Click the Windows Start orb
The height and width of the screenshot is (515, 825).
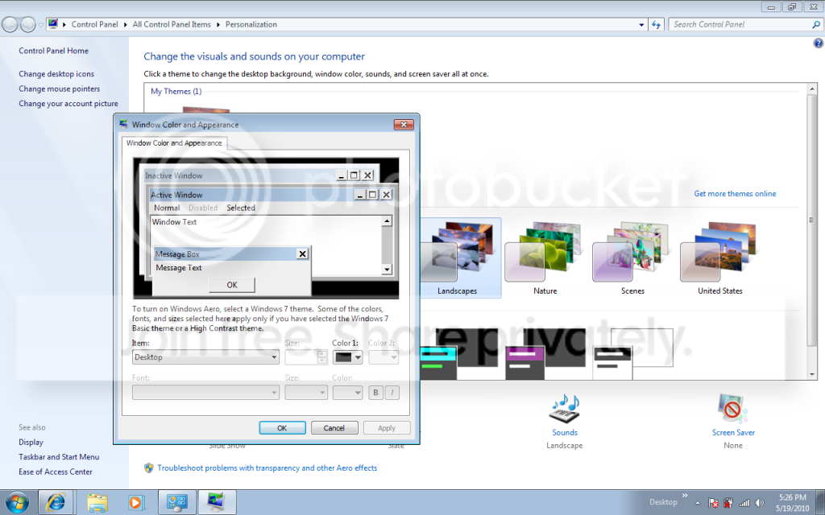(17, 502)
